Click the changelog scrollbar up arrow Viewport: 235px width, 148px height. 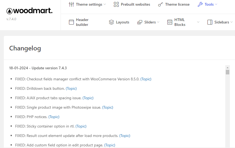(x=227, y=68)
